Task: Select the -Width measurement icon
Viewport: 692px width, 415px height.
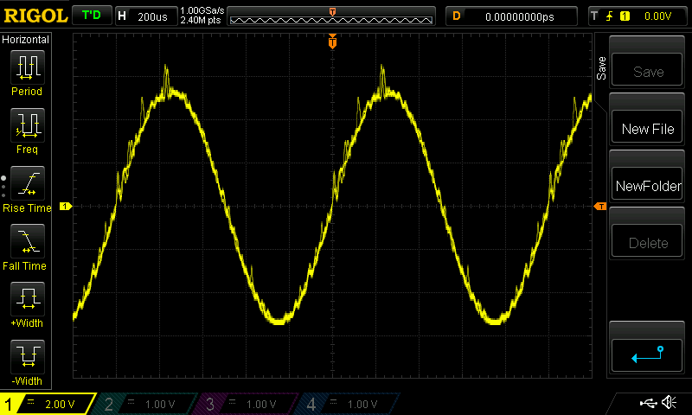Action: (27, 358)
